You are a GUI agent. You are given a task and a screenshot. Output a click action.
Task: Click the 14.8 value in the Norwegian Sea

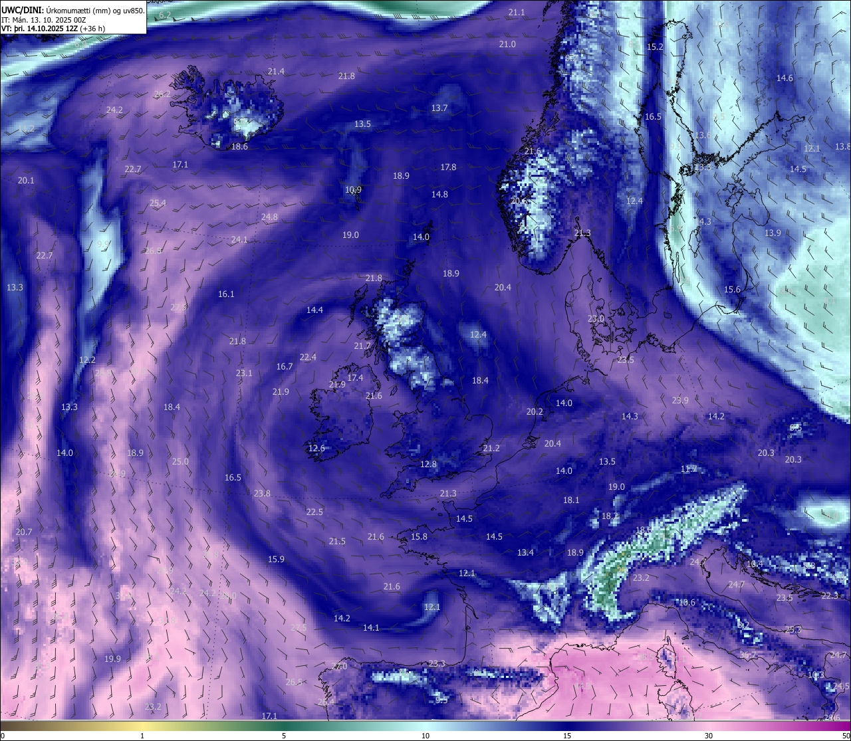coord(439,194)
